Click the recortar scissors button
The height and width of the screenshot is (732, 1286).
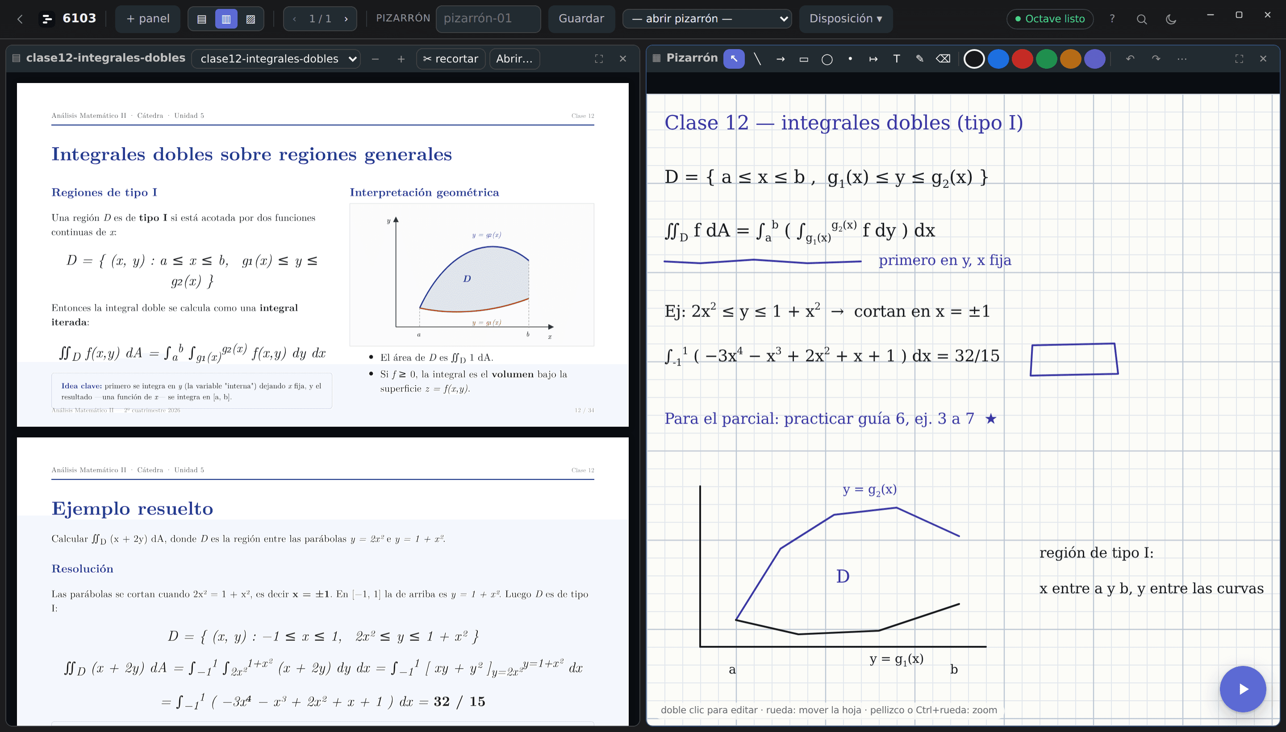tap(451, 59)
